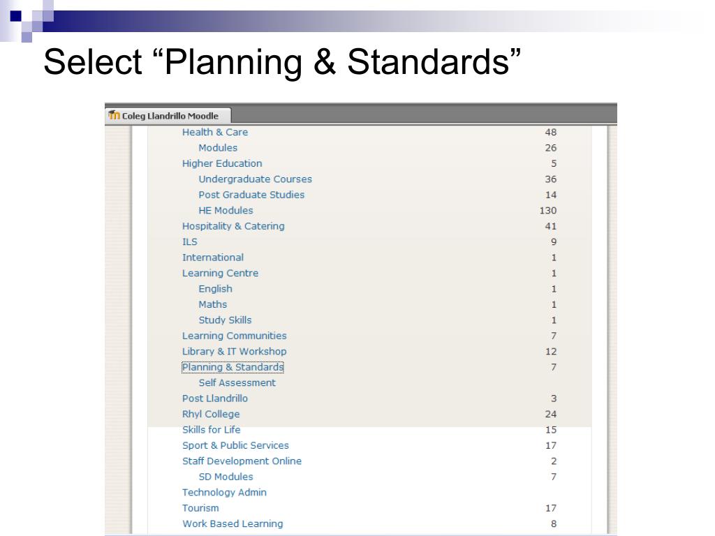Open the Planning & Standards category

233,367
